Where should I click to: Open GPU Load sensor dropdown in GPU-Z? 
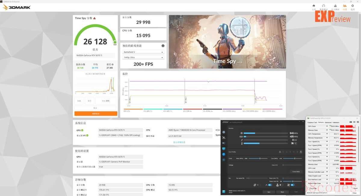pos(327,168)
